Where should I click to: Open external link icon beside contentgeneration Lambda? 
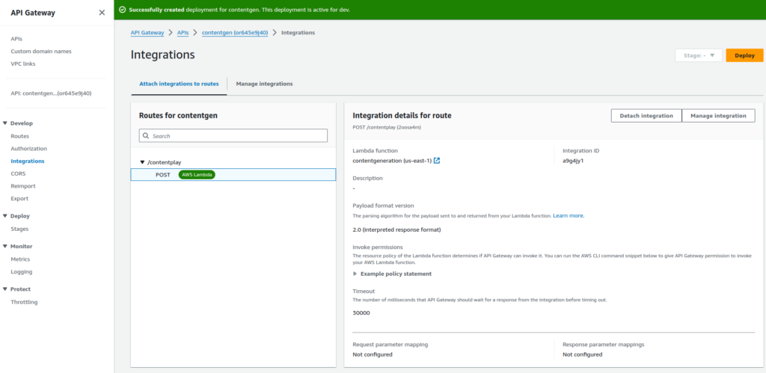437,161
